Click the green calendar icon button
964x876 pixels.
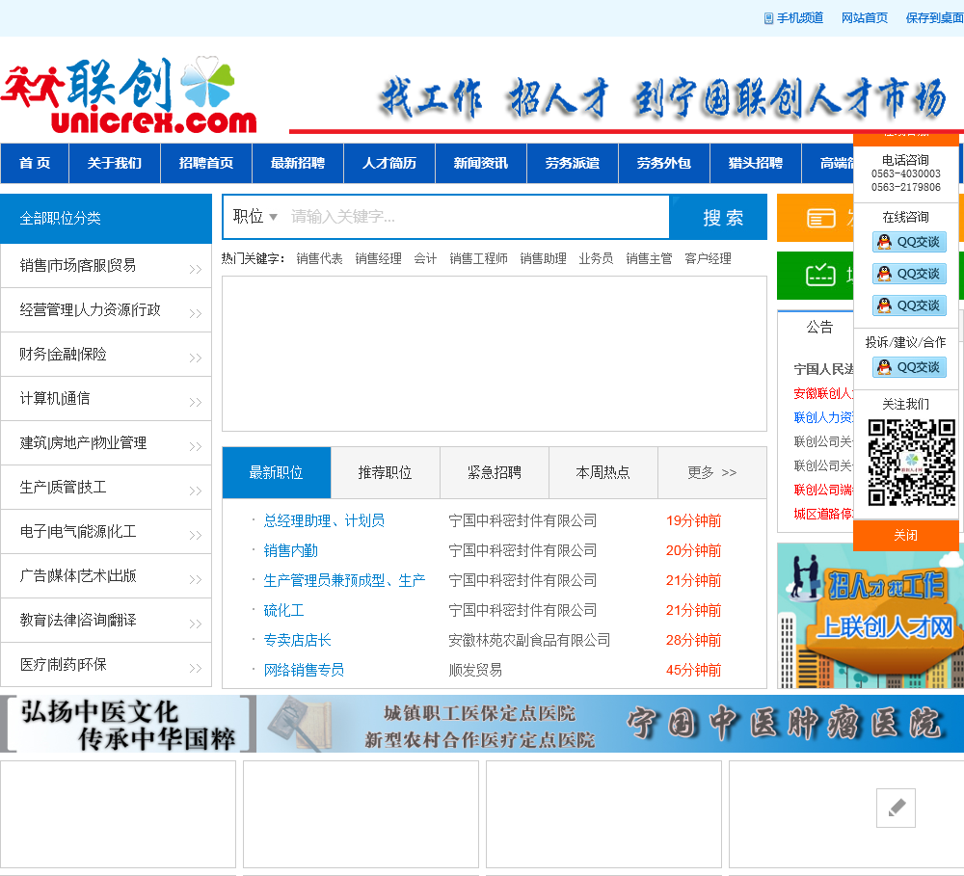pyautogui.click(x=820, y=276)
